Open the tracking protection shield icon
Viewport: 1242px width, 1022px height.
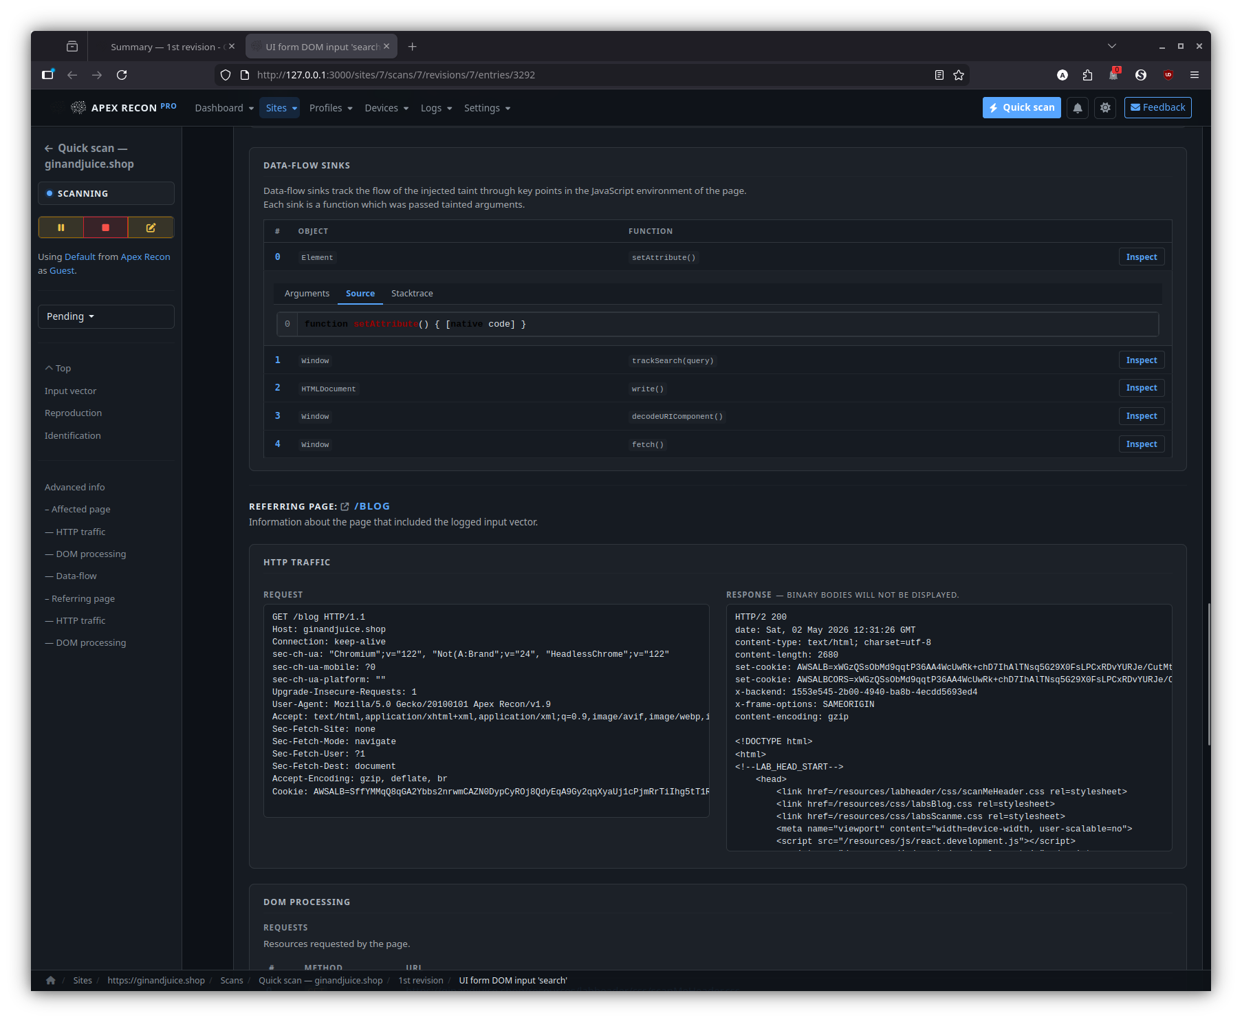click(x=226, y=75)
